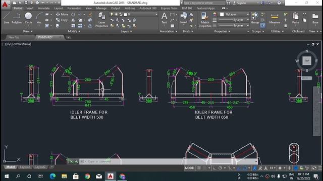Image resolution: width=323 pixels, height=181 pixels.
Task: Open the ByLayer color dropdown
Action: (234, 15)
